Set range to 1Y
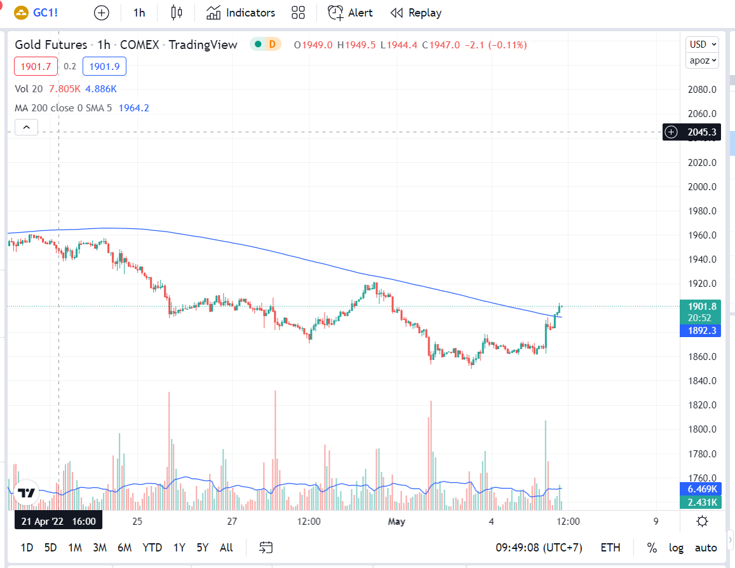This screenshot has height=568, width=735. [179, 548]
